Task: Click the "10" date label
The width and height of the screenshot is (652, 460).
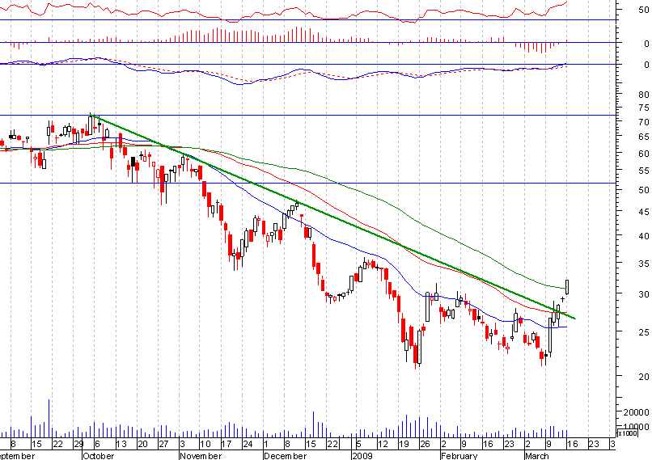Action: tap(205, 444)
